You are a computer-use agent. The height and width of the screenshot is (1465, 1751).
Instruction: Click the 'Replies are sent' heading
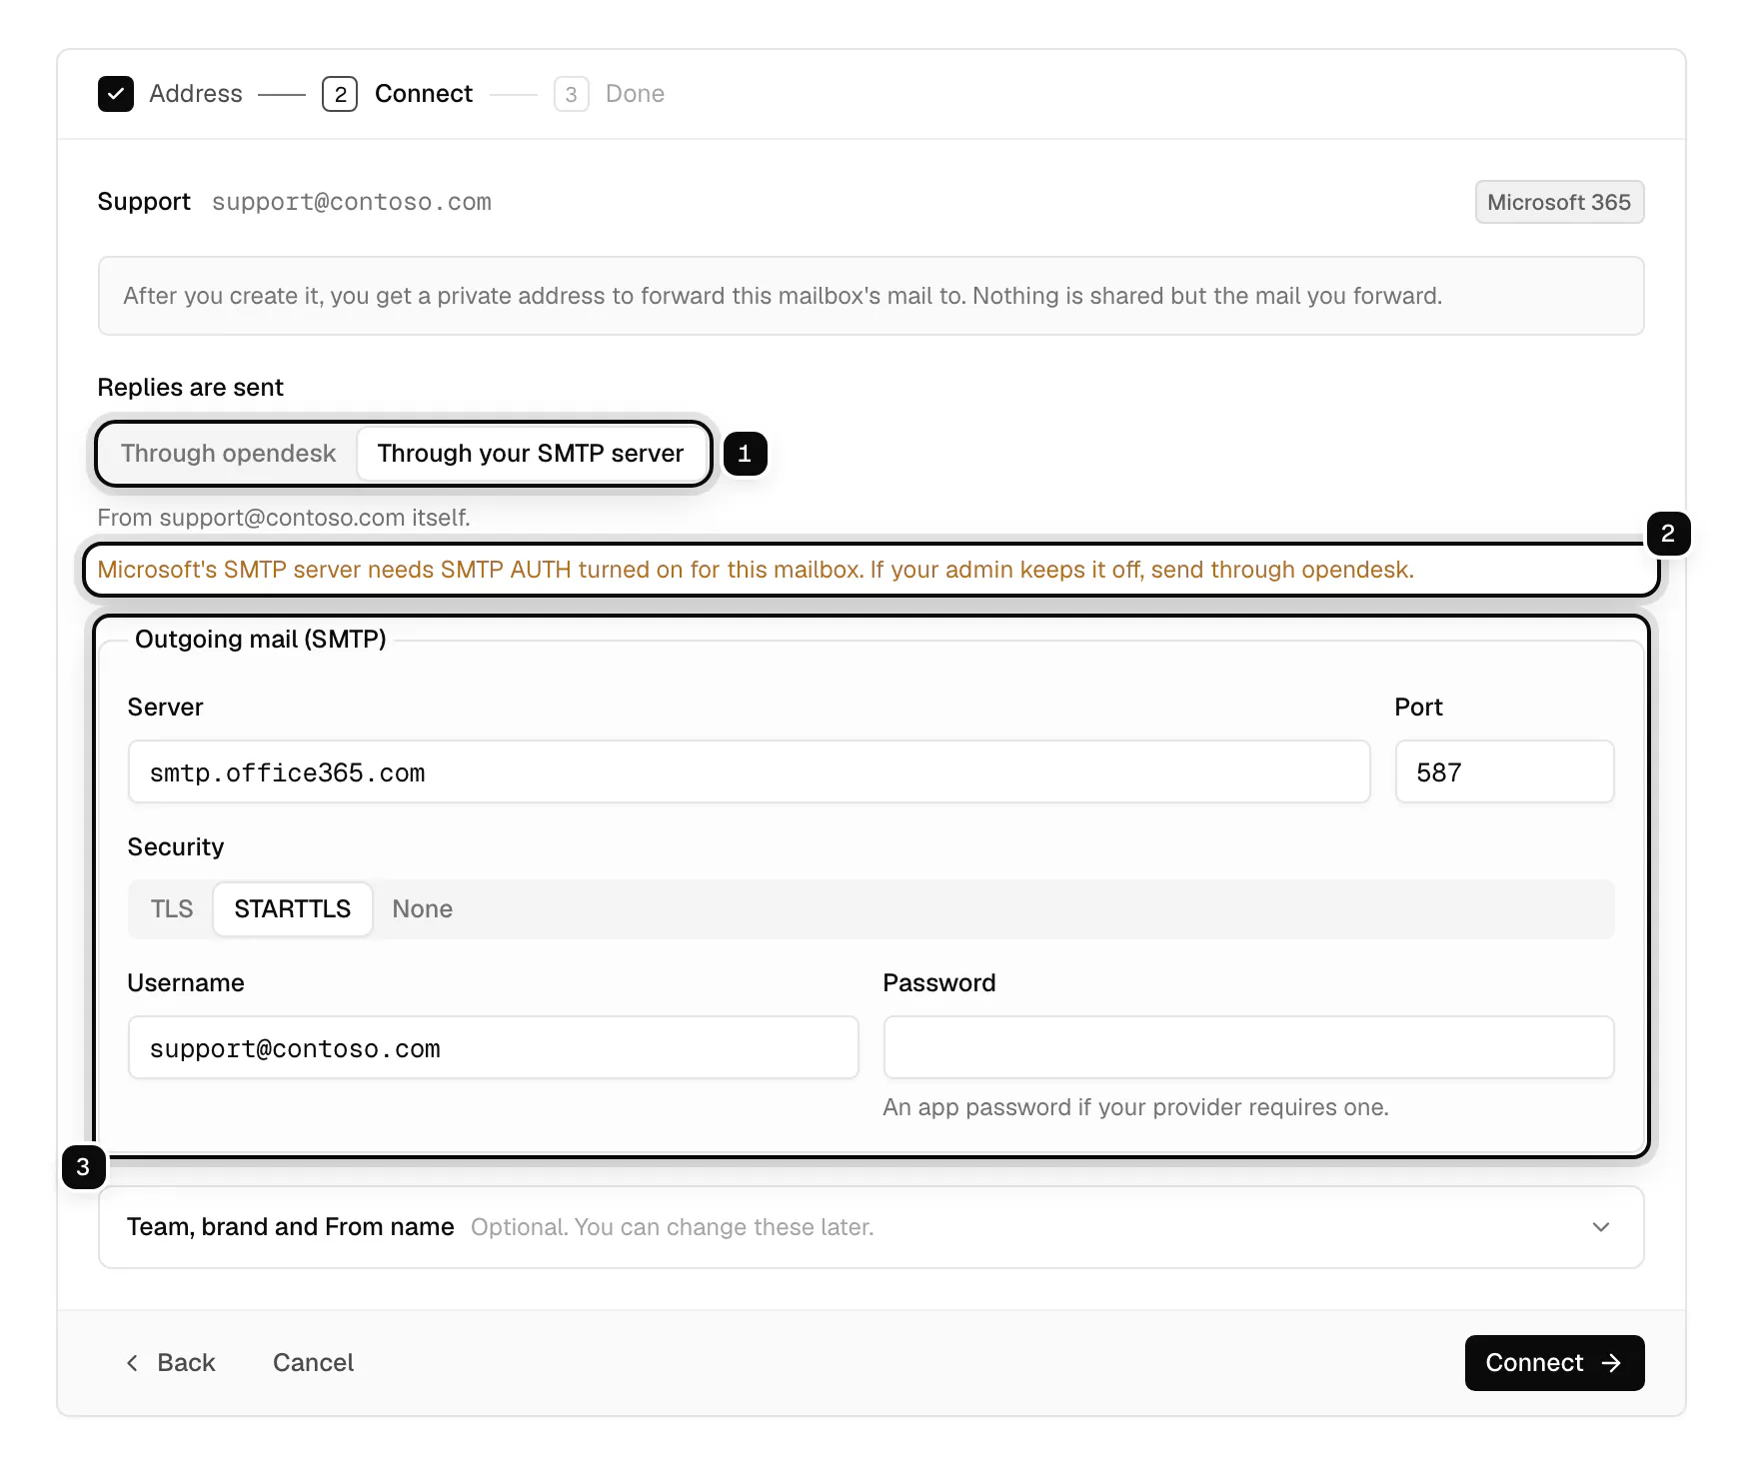(191, 388)
